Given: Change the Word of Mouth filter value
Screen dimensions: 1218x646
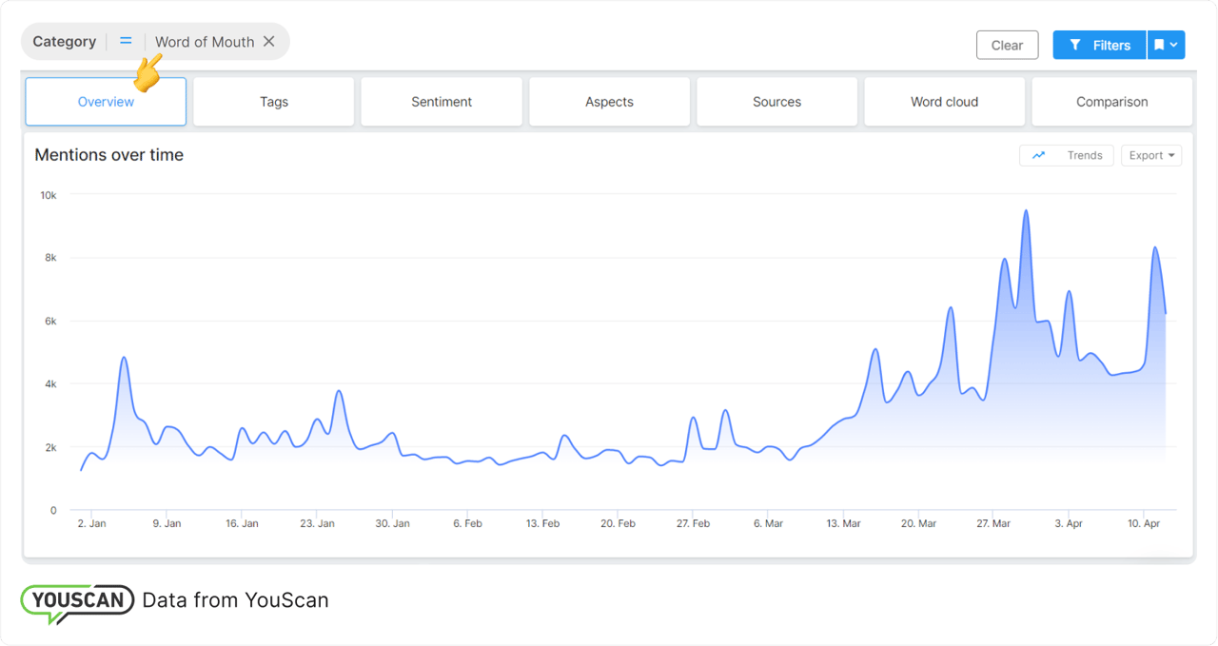Looking at the screenshot, I should tap(204, 42).
